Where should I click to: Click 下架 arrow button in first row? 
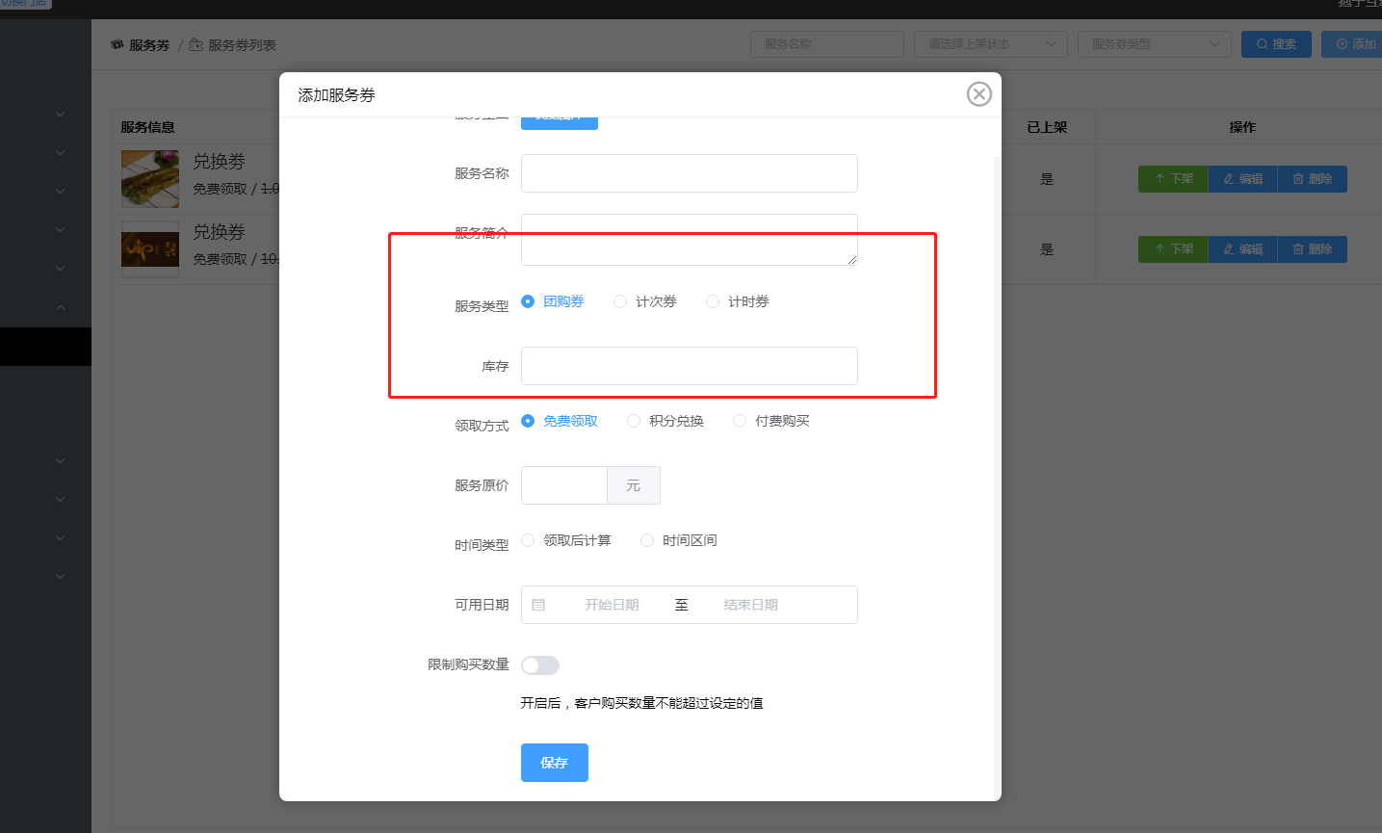pyautogui.click(x=1173, y=179)
